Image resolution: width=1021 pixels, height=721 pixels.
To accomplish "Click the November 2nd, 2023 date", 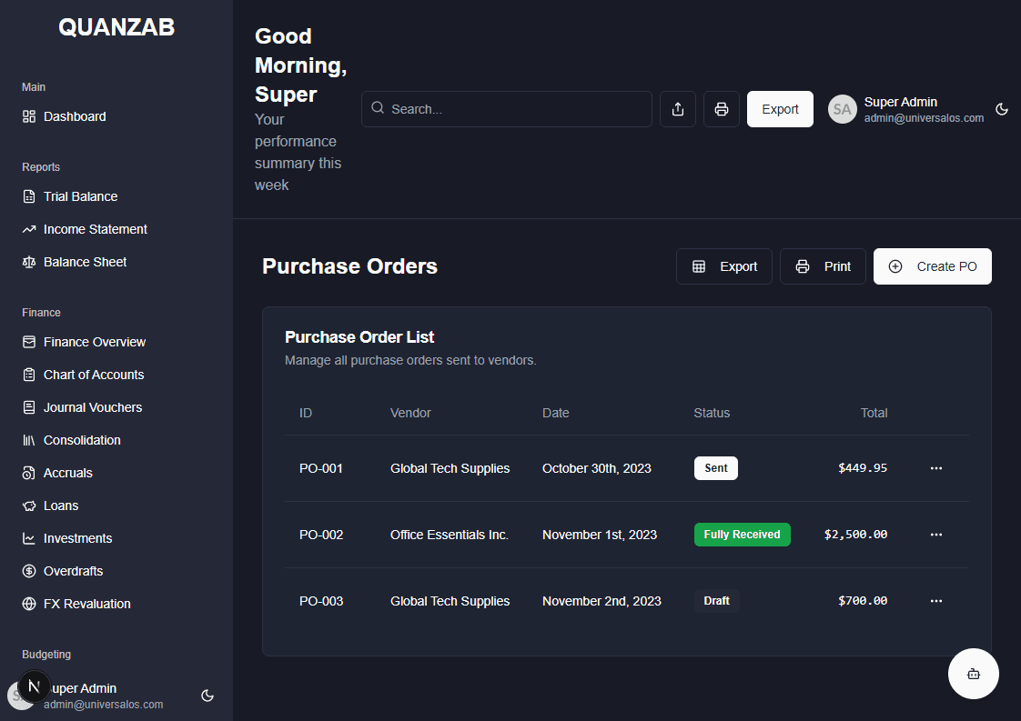I will pyautogui.click(x=601, y=601).
